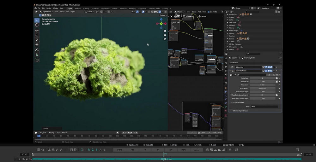Select the Add Cube tool
This screenshot has width=316, height=162.
pos(37,60)
